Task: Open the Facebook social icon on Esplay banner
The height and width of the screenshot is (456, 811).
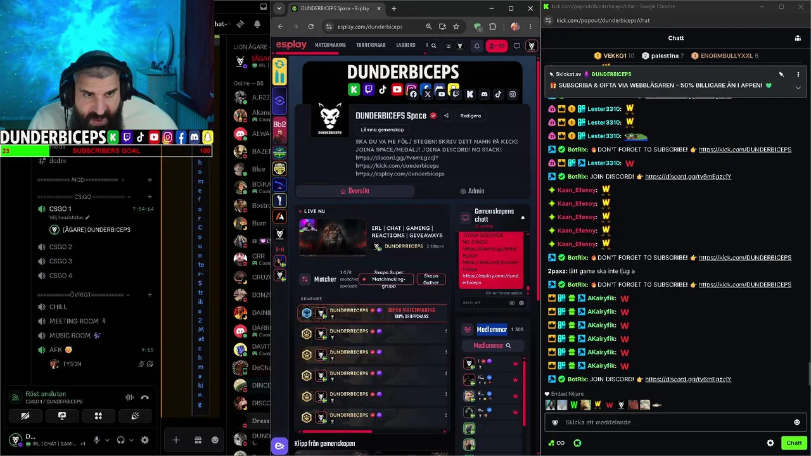Action: 413,94
